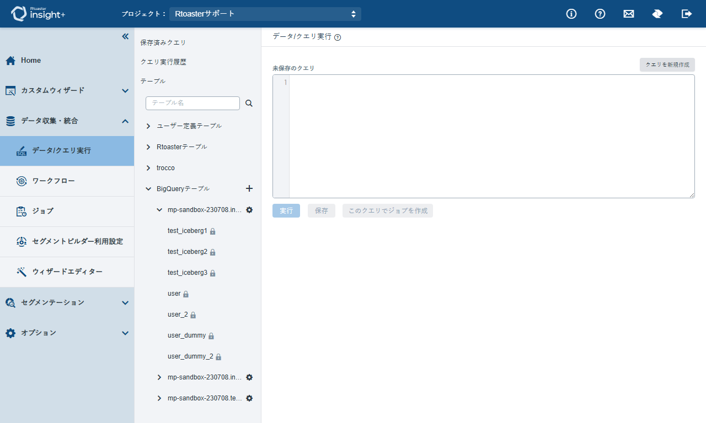
Task: Click the table search magnifier icon
Action: tap(249, 103)
